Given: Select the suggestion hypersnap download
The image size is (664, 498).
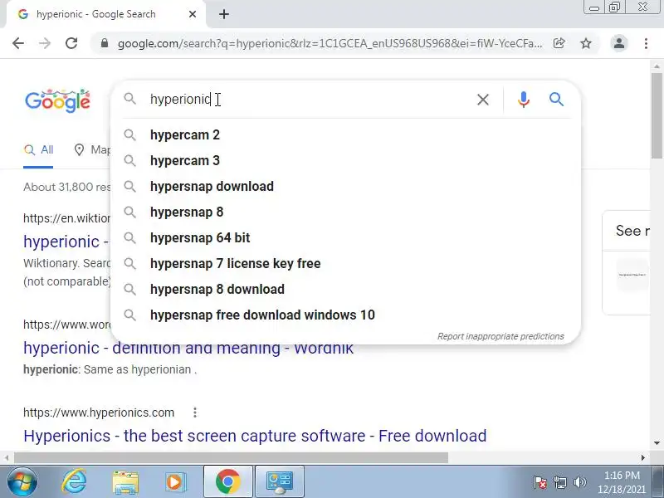Looking at the screenshot, I should tap(345, 187).
